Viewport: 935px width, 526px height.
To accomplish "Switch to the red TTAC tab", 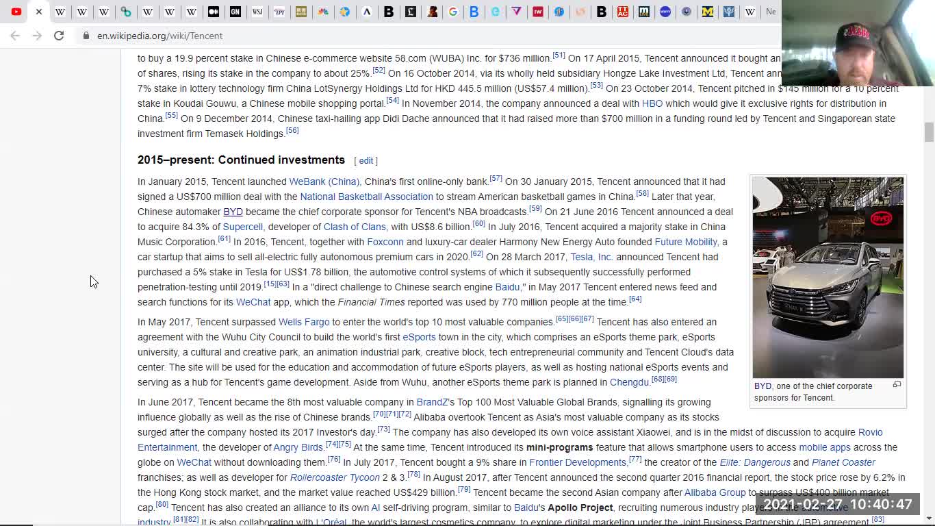I will click(x=623, y=12).
